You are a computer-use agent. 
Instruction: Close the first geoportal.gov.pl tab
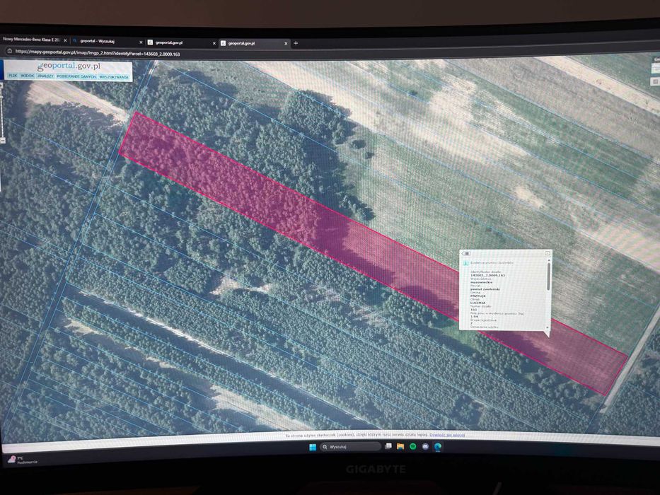pos(214,43)
